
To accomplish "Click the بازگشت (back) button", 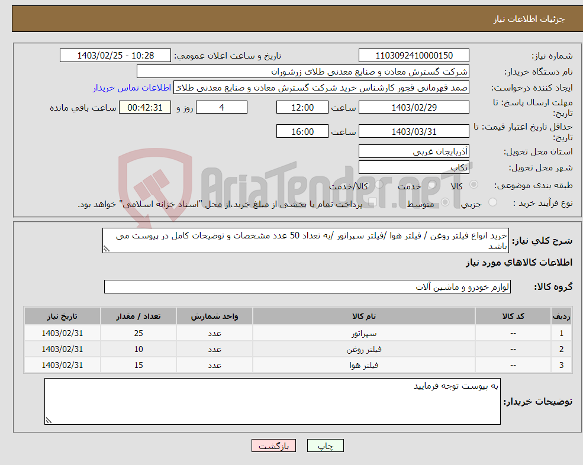I will (x=273, y=445).
